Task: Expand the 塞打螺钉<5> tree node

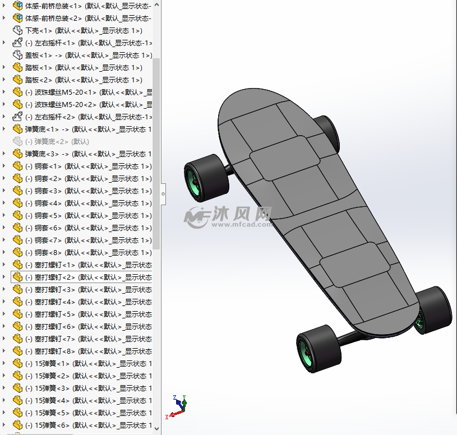Action: click(x=5, y=314)
